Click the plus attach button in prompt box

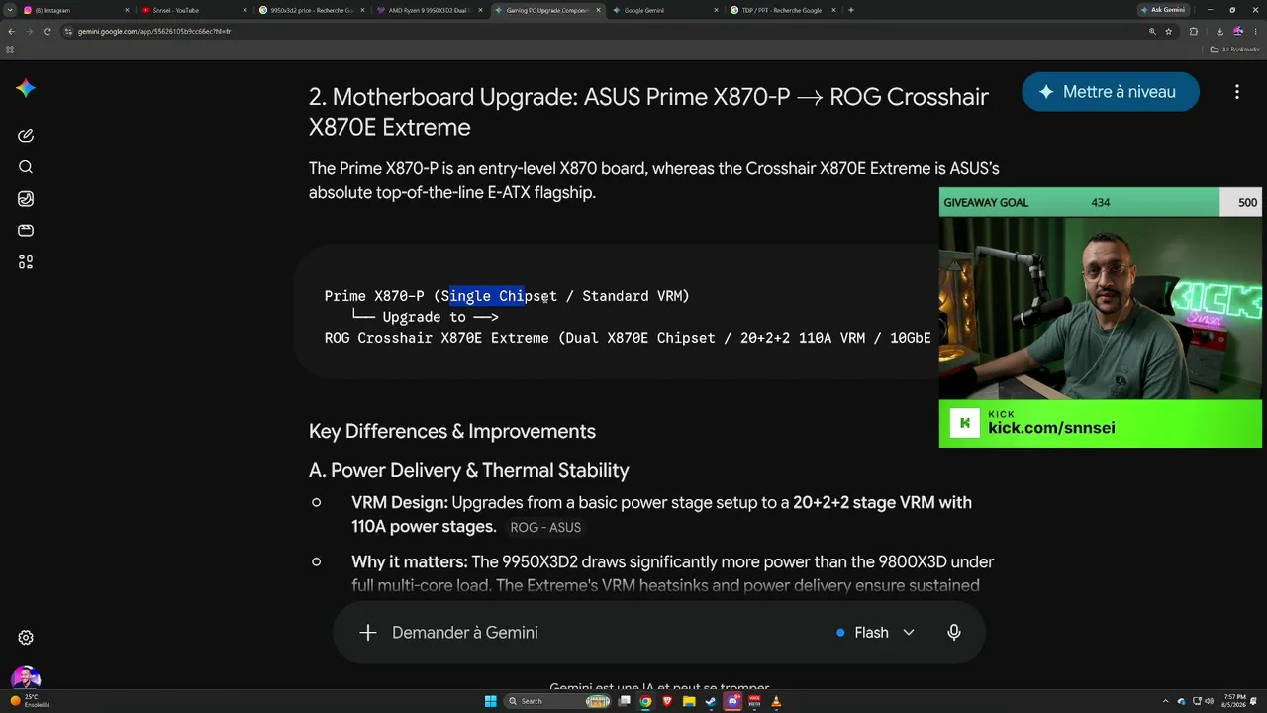pyautogui.click(x=368, y=633)
